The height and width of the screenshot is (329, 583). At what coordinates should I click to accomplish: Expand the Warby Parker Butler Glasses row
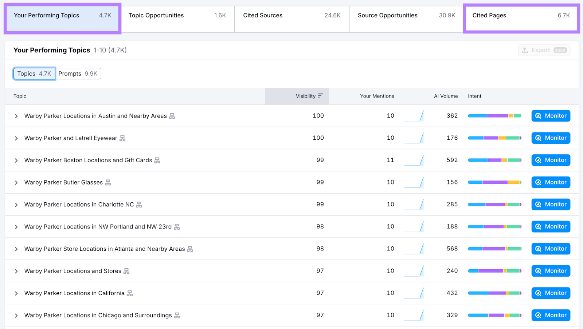click(x=16, y=182)
